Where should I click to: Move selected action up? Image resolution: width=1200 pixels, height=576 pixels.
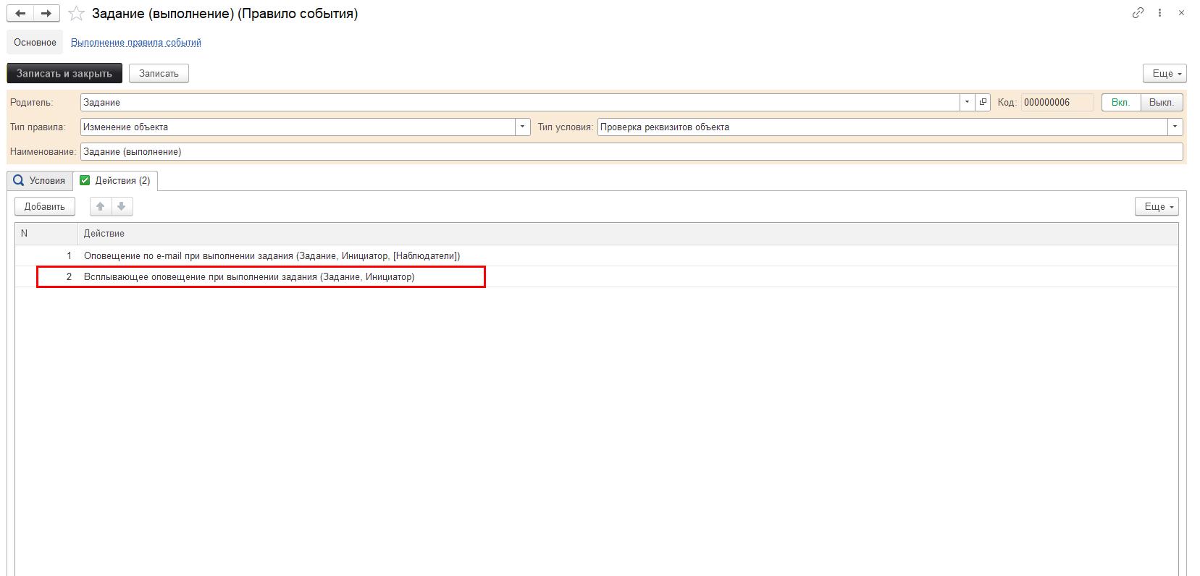(101, 207)
